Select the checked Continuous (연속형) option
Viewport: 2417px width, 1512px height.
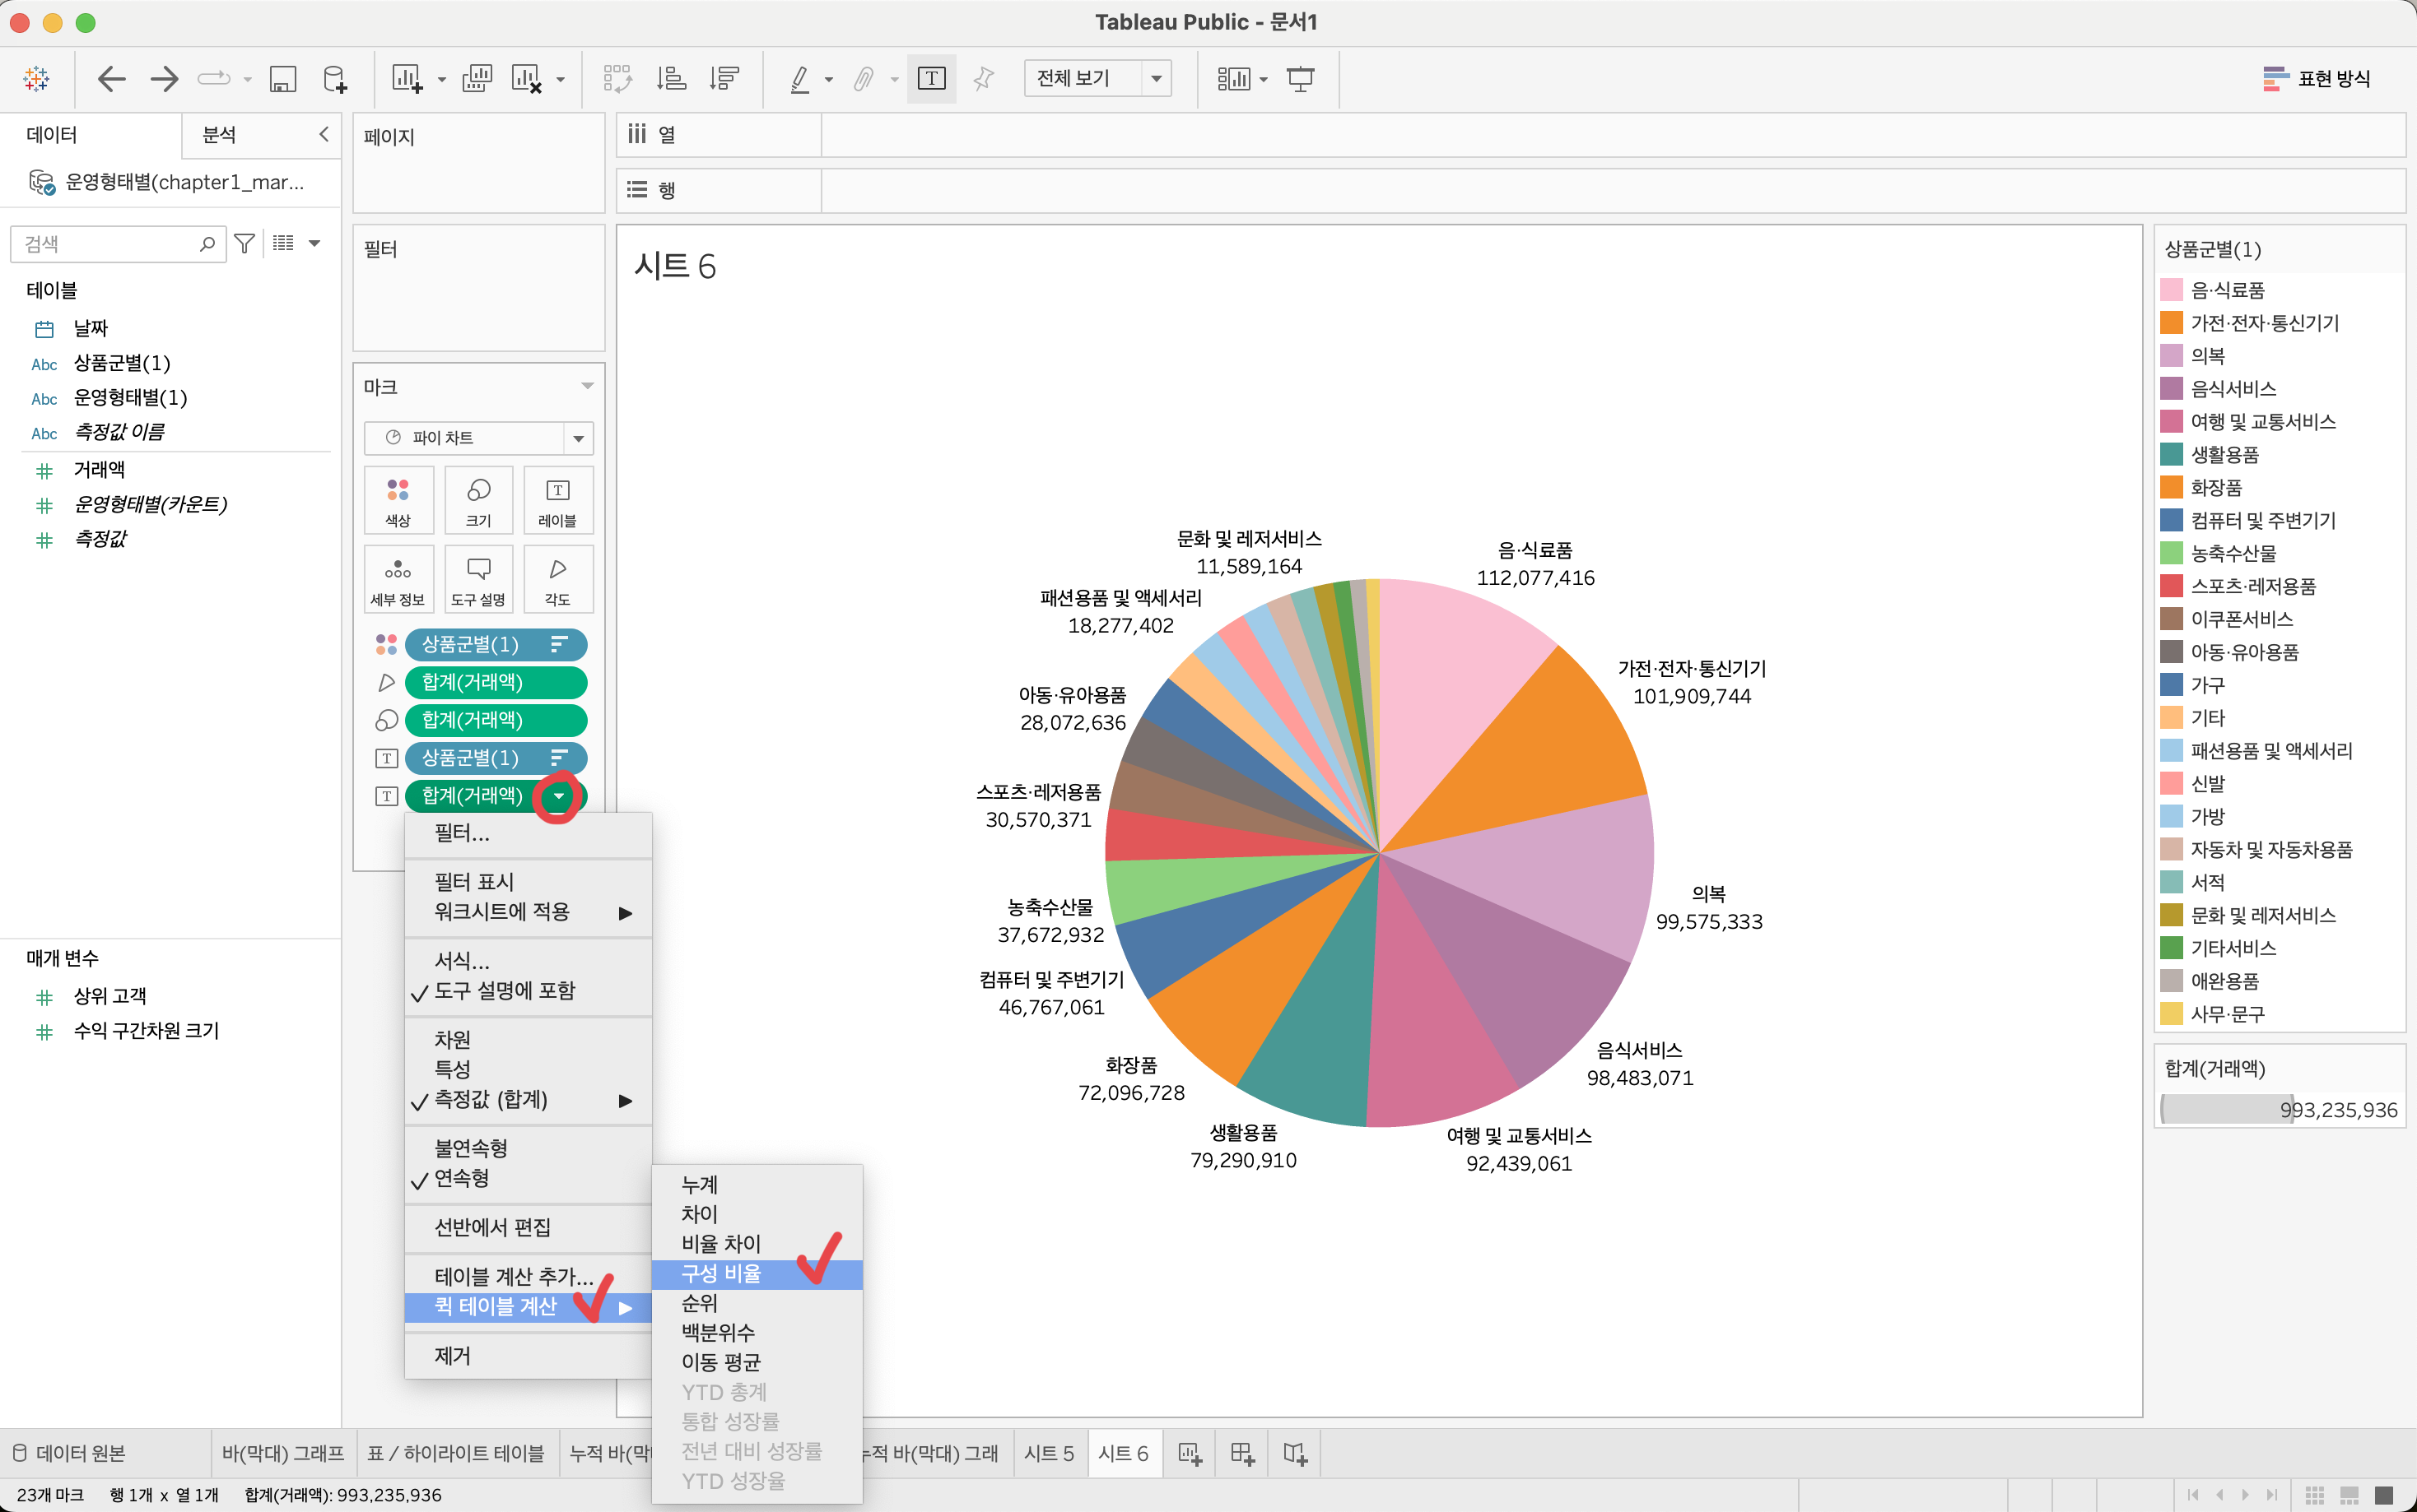[462, 1178]
